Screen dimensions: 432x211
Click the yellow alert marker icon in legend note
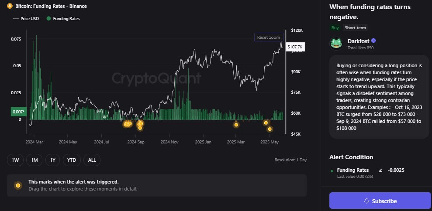coord(18,185)
